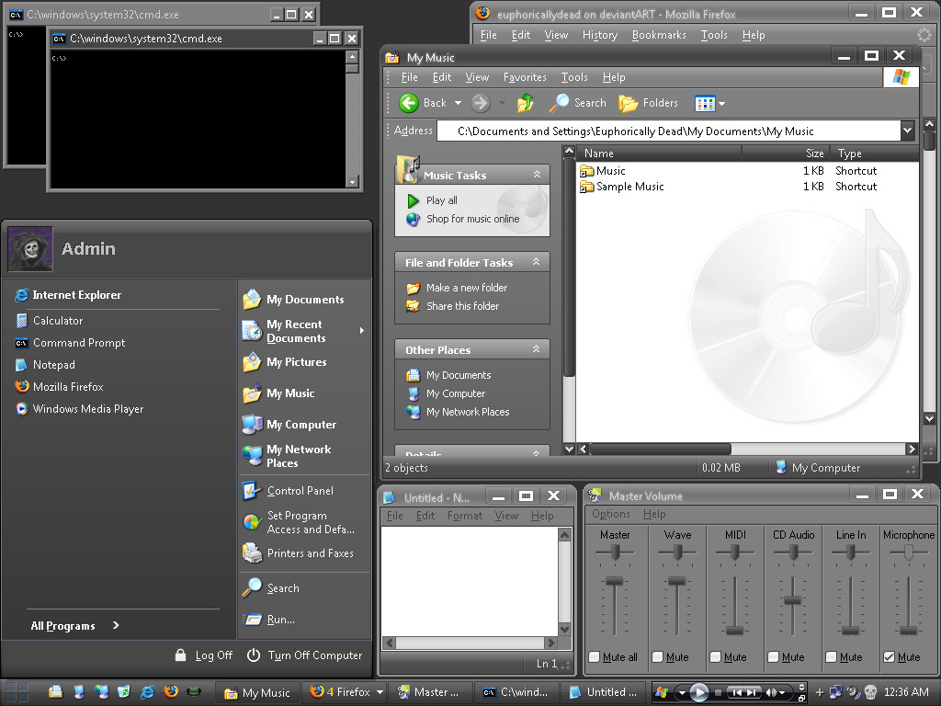
Task: Collapse the File and Folder Tasks panel
Action: click(x=537, y=262)
